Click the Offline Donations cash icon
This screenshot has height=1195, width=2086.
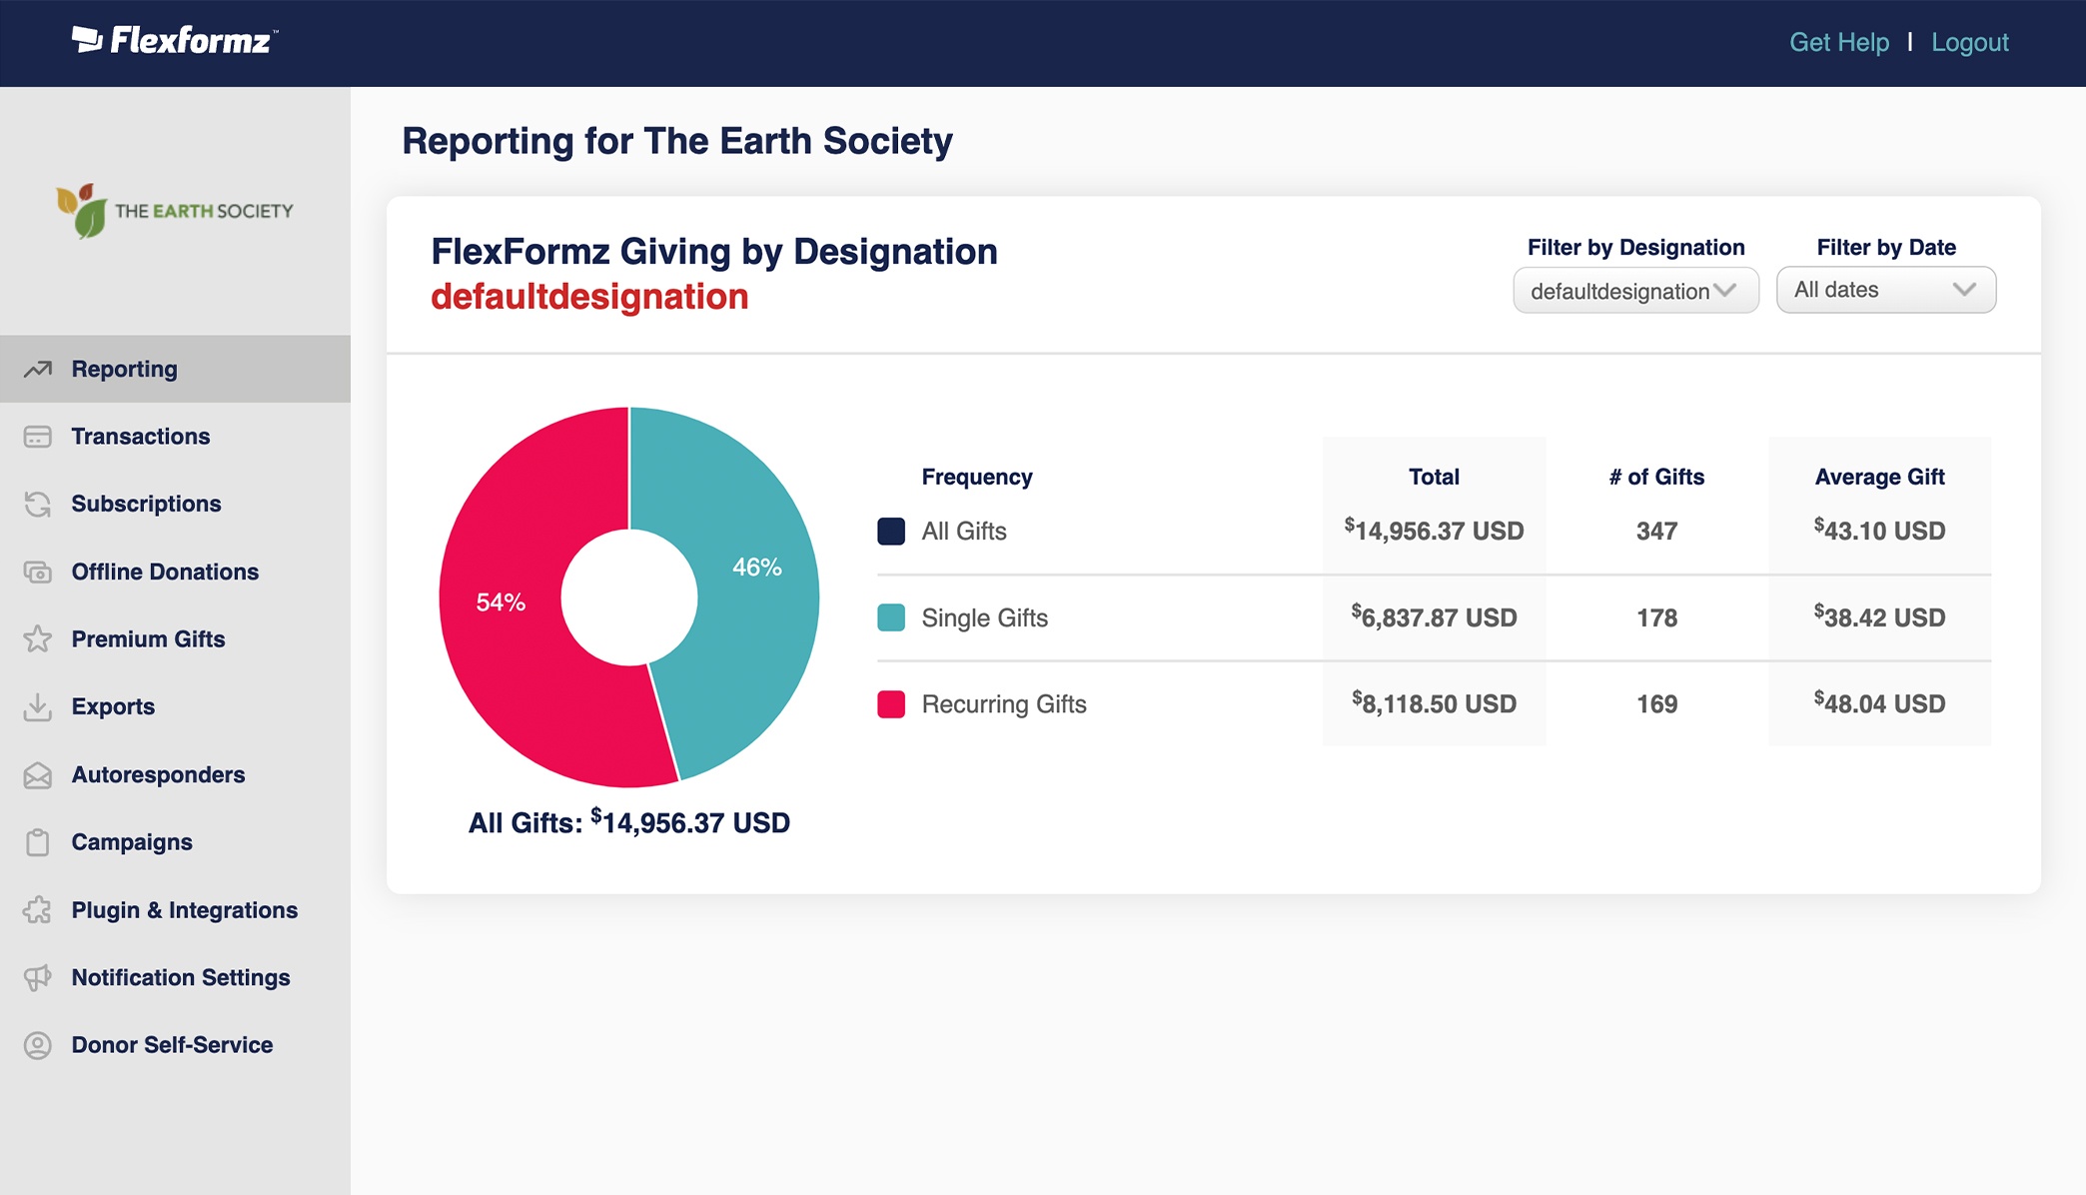(37, 572)
